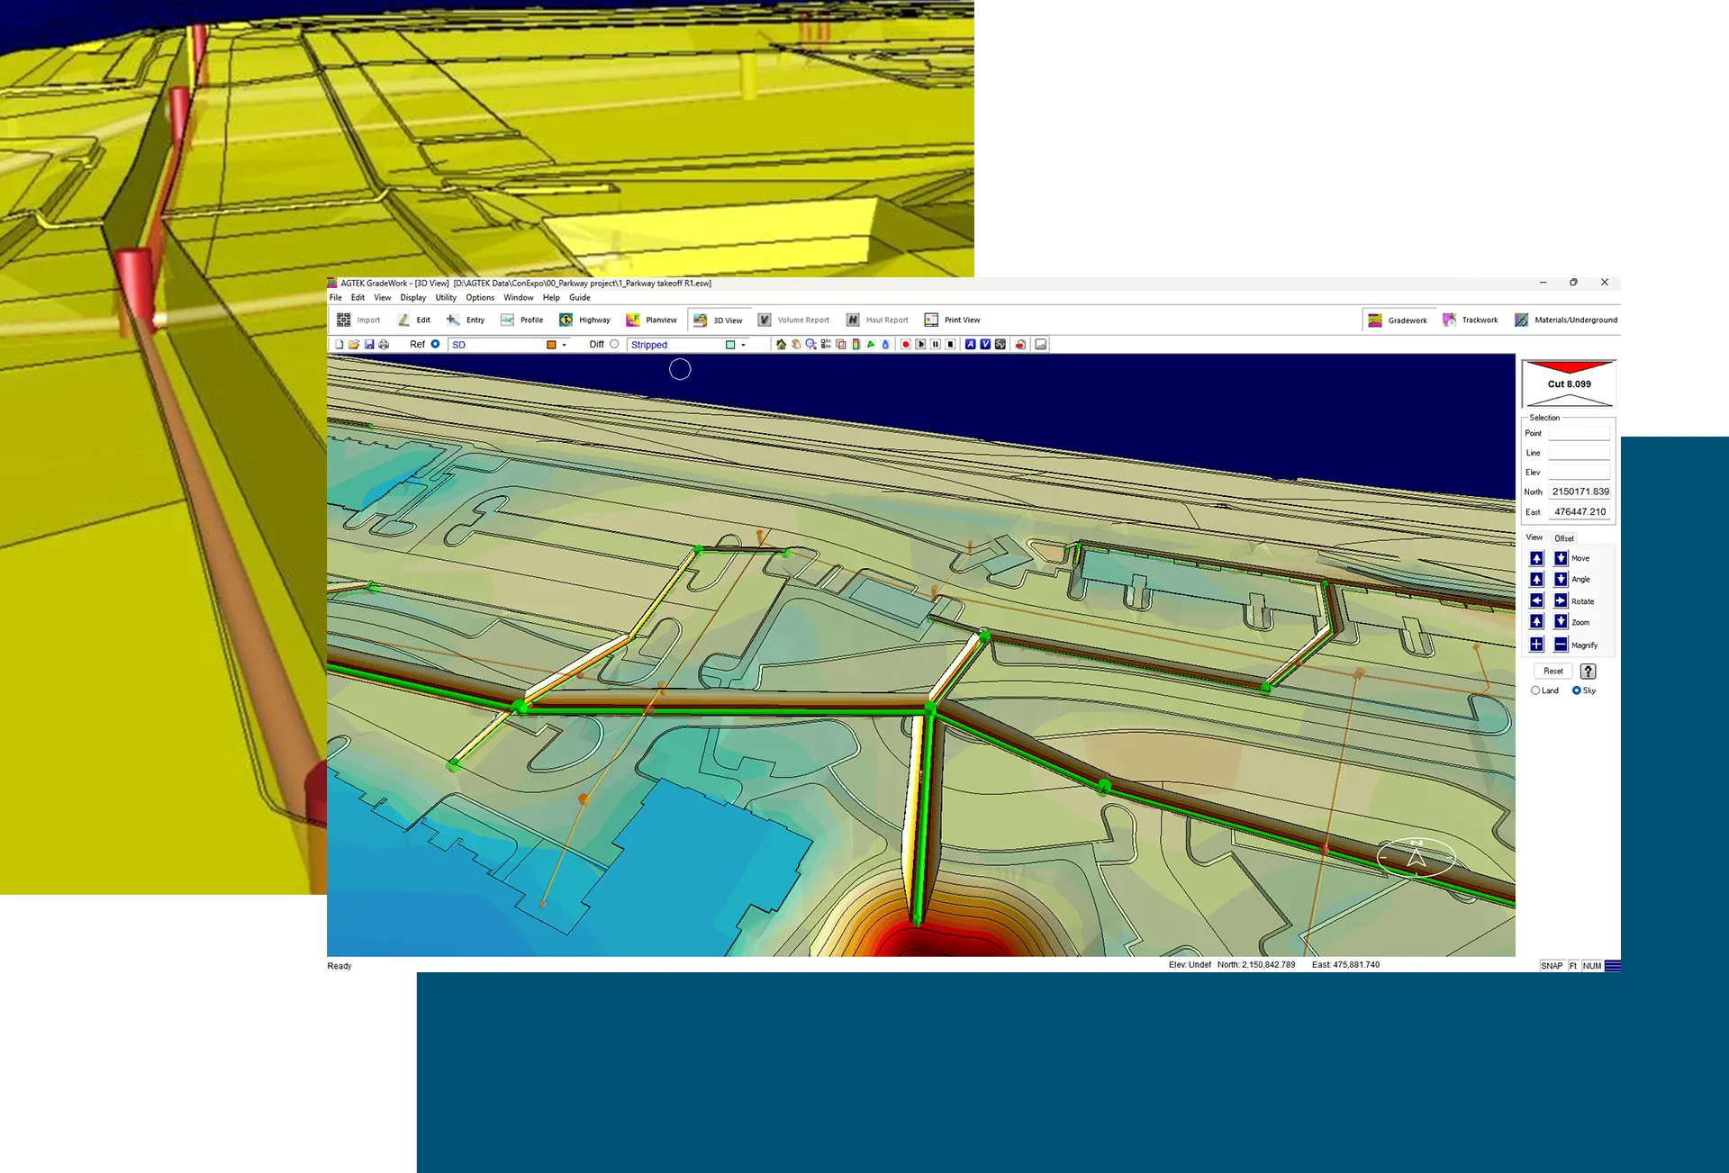Select the Ref radio button

[435, 344]
